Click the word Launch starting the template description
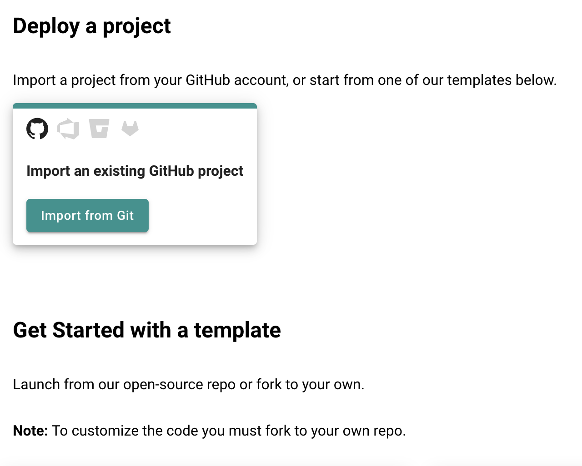The image size is (582, 466). tap(36, 384)
